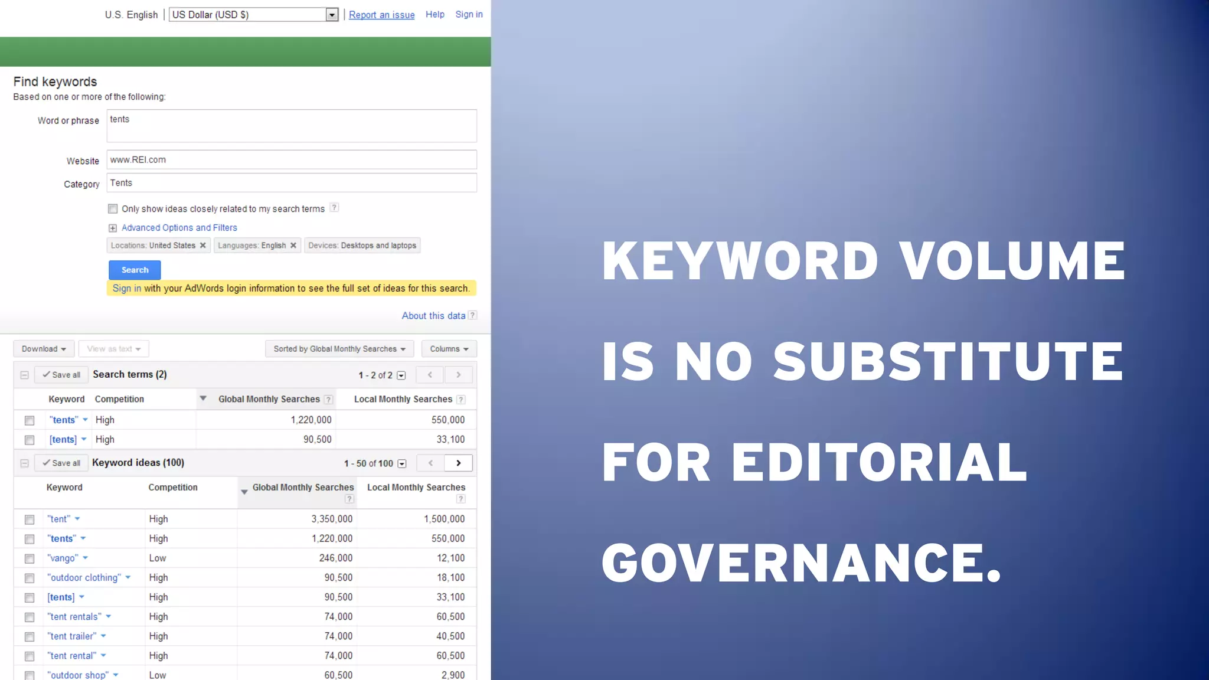Check the "vango" keyword checkbox
Image resolution: width=1209 pixels, height=680 pixels.
(x=30, y=558)
